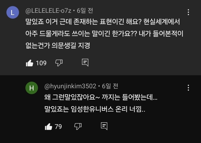Like the reply by @hyunjinkim3502
201x143 pixels.
click(x=49, y=127)
